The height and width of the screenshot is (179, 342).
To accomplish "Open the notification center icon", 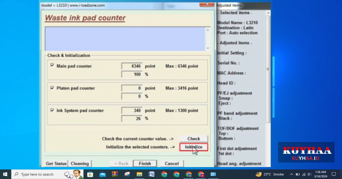I will click(x=334, y=174).
